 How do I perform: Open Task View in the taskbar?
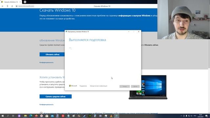point(13,116)
